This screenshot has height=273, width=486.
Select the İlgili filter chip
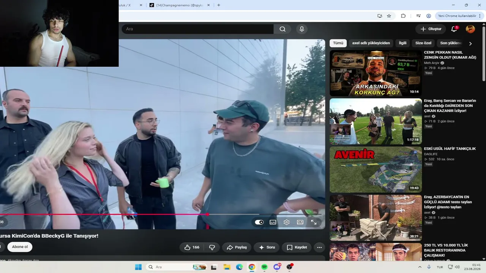pos(402,43)
